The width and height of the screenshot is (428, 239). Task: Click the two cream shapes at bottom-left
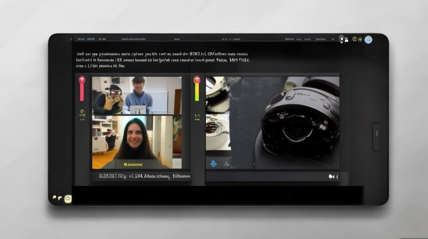57,198
